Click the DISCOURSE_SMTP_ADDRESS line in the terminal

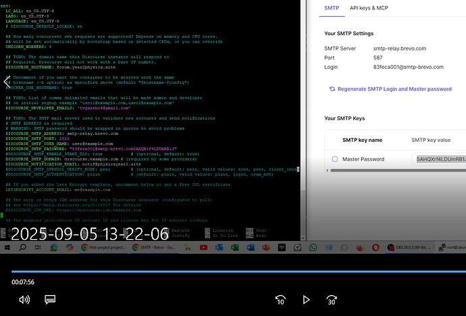click(62, 134)
